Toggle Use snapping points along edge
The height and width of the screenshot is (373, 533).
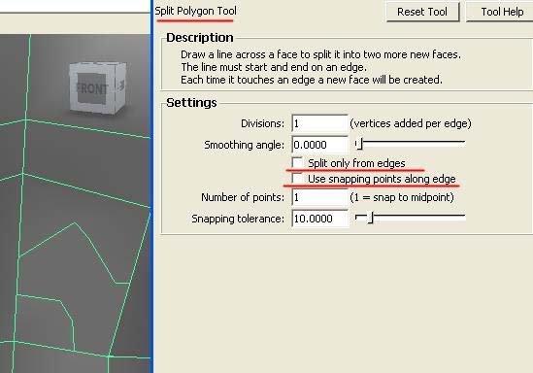coord(297,178)
